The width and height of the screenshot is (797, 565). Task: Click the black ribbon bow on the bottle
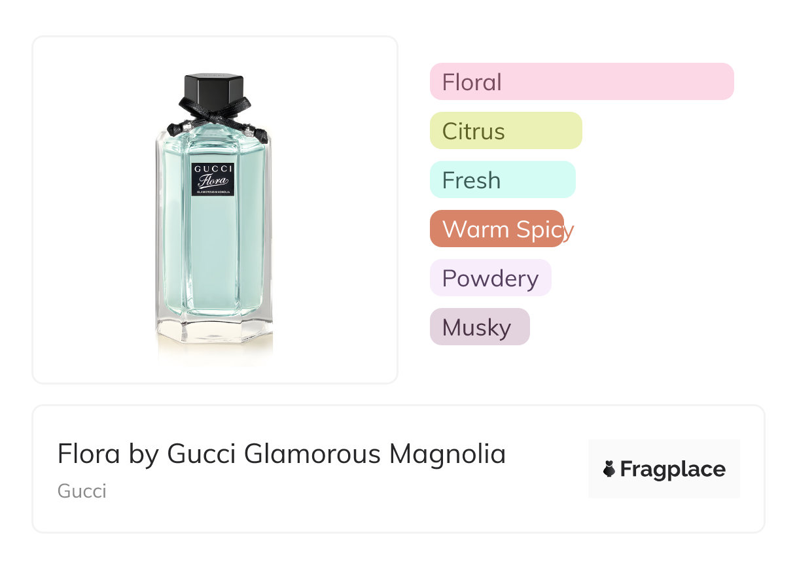pyautogui.click(x=216, y=118)
